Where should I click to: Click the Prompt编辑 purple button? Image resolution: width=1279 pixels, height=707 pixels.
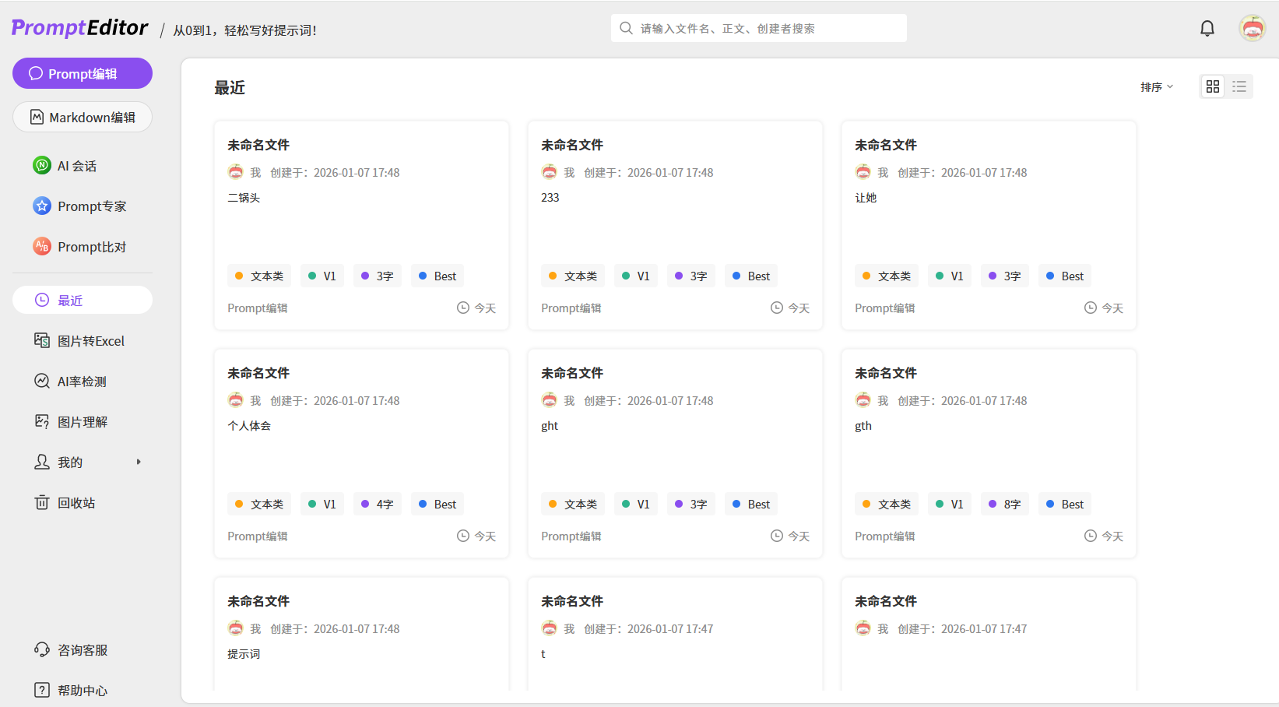pyautogui.click(x=82, y=74)
